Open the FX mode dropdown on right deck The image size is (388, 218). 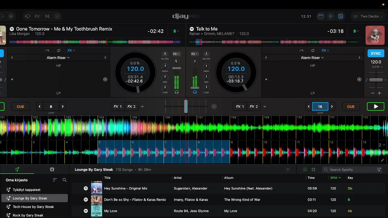(x=325, y=51)
